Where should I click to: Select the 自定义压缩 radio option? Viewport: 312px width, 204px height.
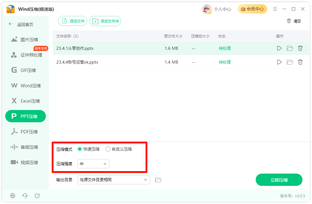pos(118,149)
